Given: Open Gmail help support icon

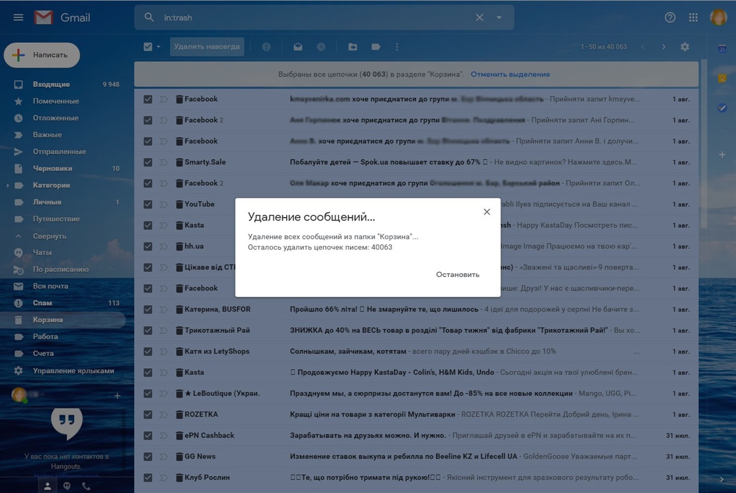Looking at the screenshot, I should [x=670, y=18].
